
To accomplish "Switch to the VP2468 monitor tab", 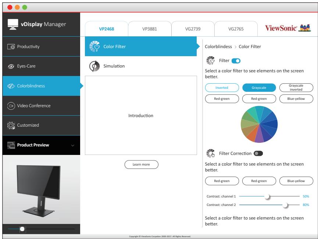I will (107, 29).
